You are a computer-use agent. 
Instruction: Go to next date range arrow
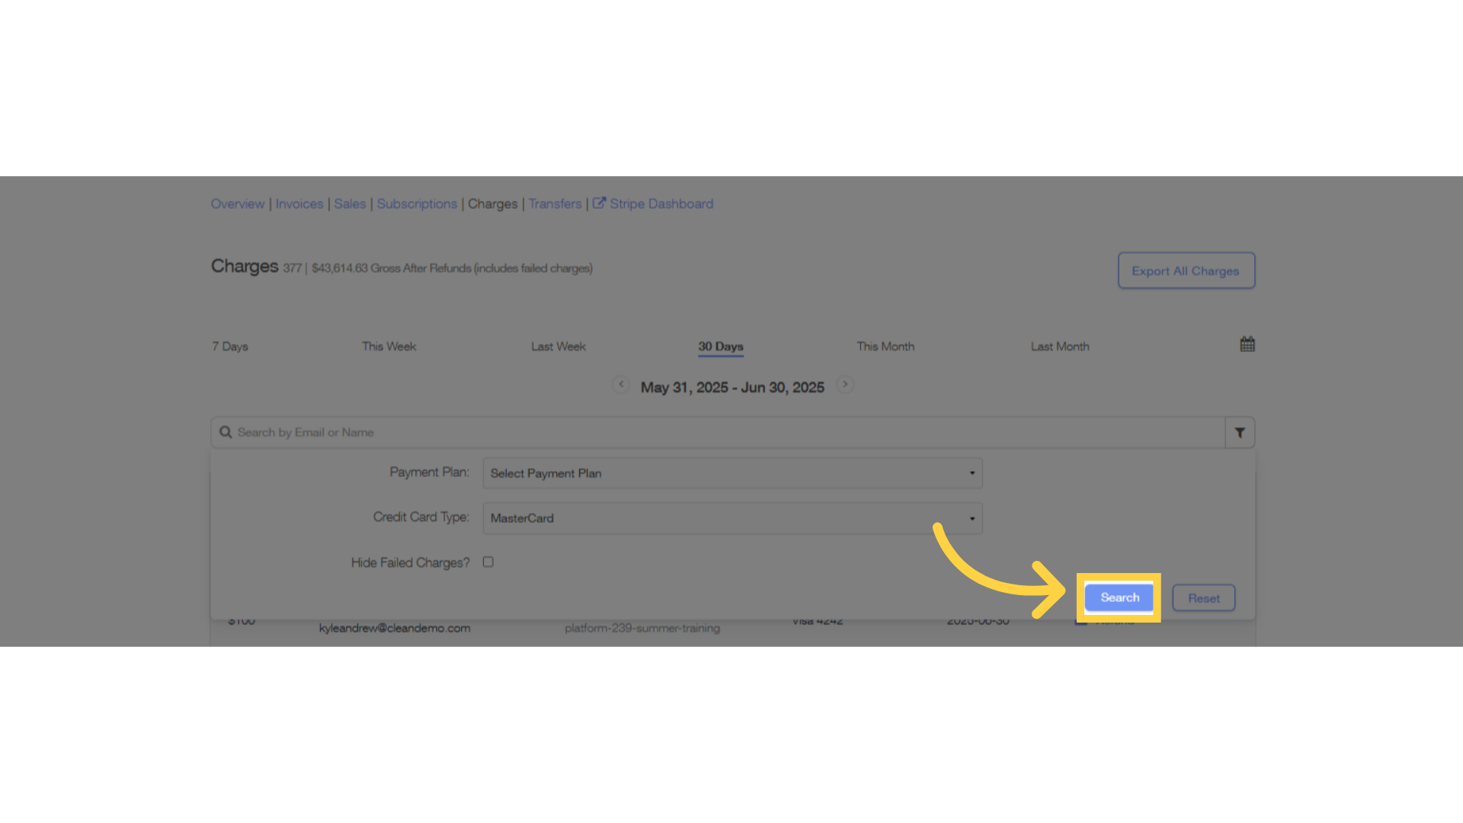click(845, 385)
